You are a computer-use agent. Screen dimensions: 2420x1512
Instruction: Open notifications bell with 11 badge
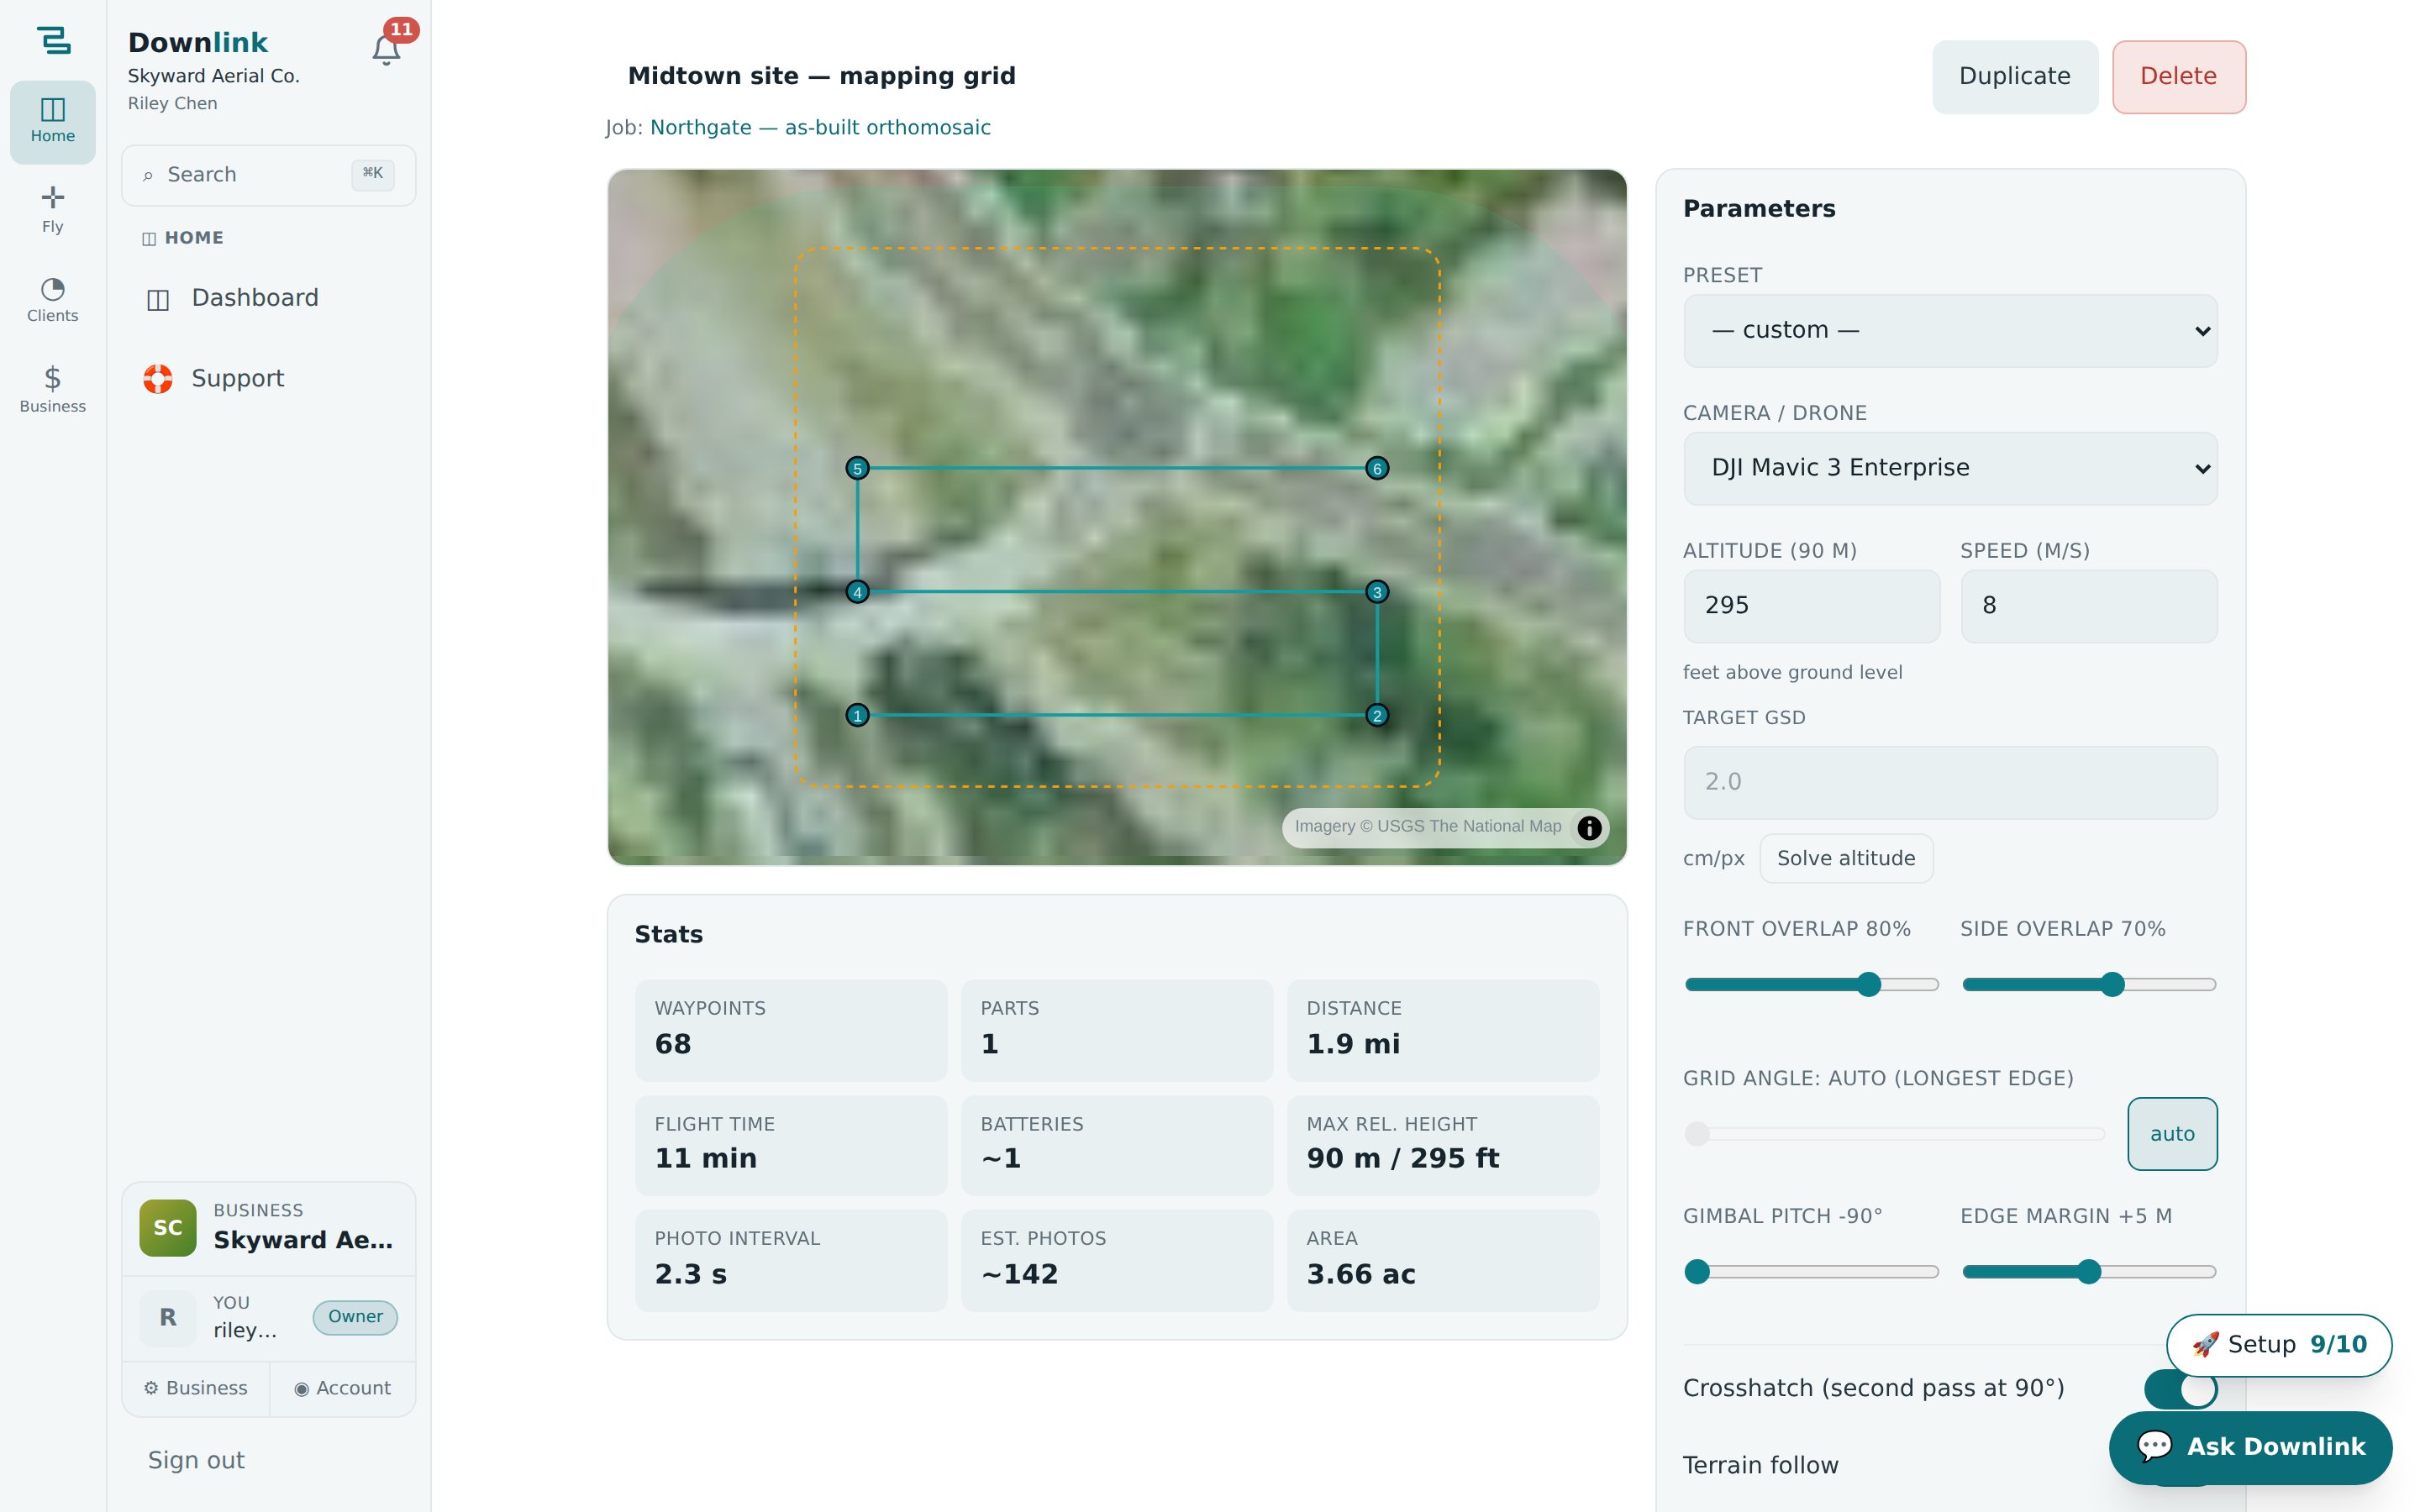tap(387, 49)
